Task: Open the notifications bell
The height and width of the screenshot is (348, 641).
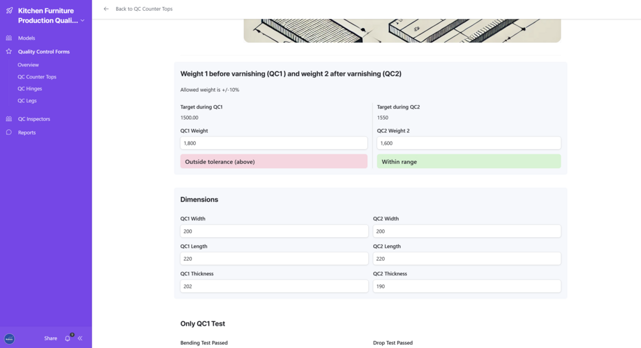Action: click(x=68, y=338)
